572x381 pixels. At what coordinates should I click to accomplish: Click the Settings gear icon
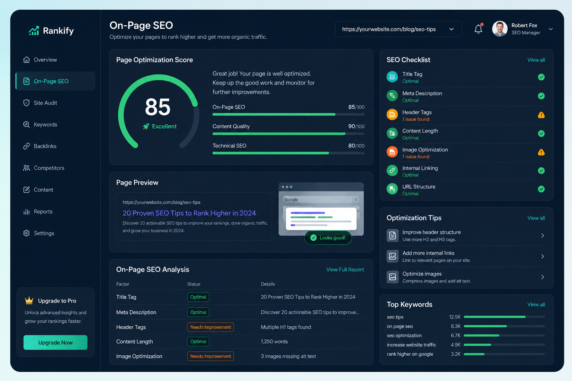pos(26,233)
